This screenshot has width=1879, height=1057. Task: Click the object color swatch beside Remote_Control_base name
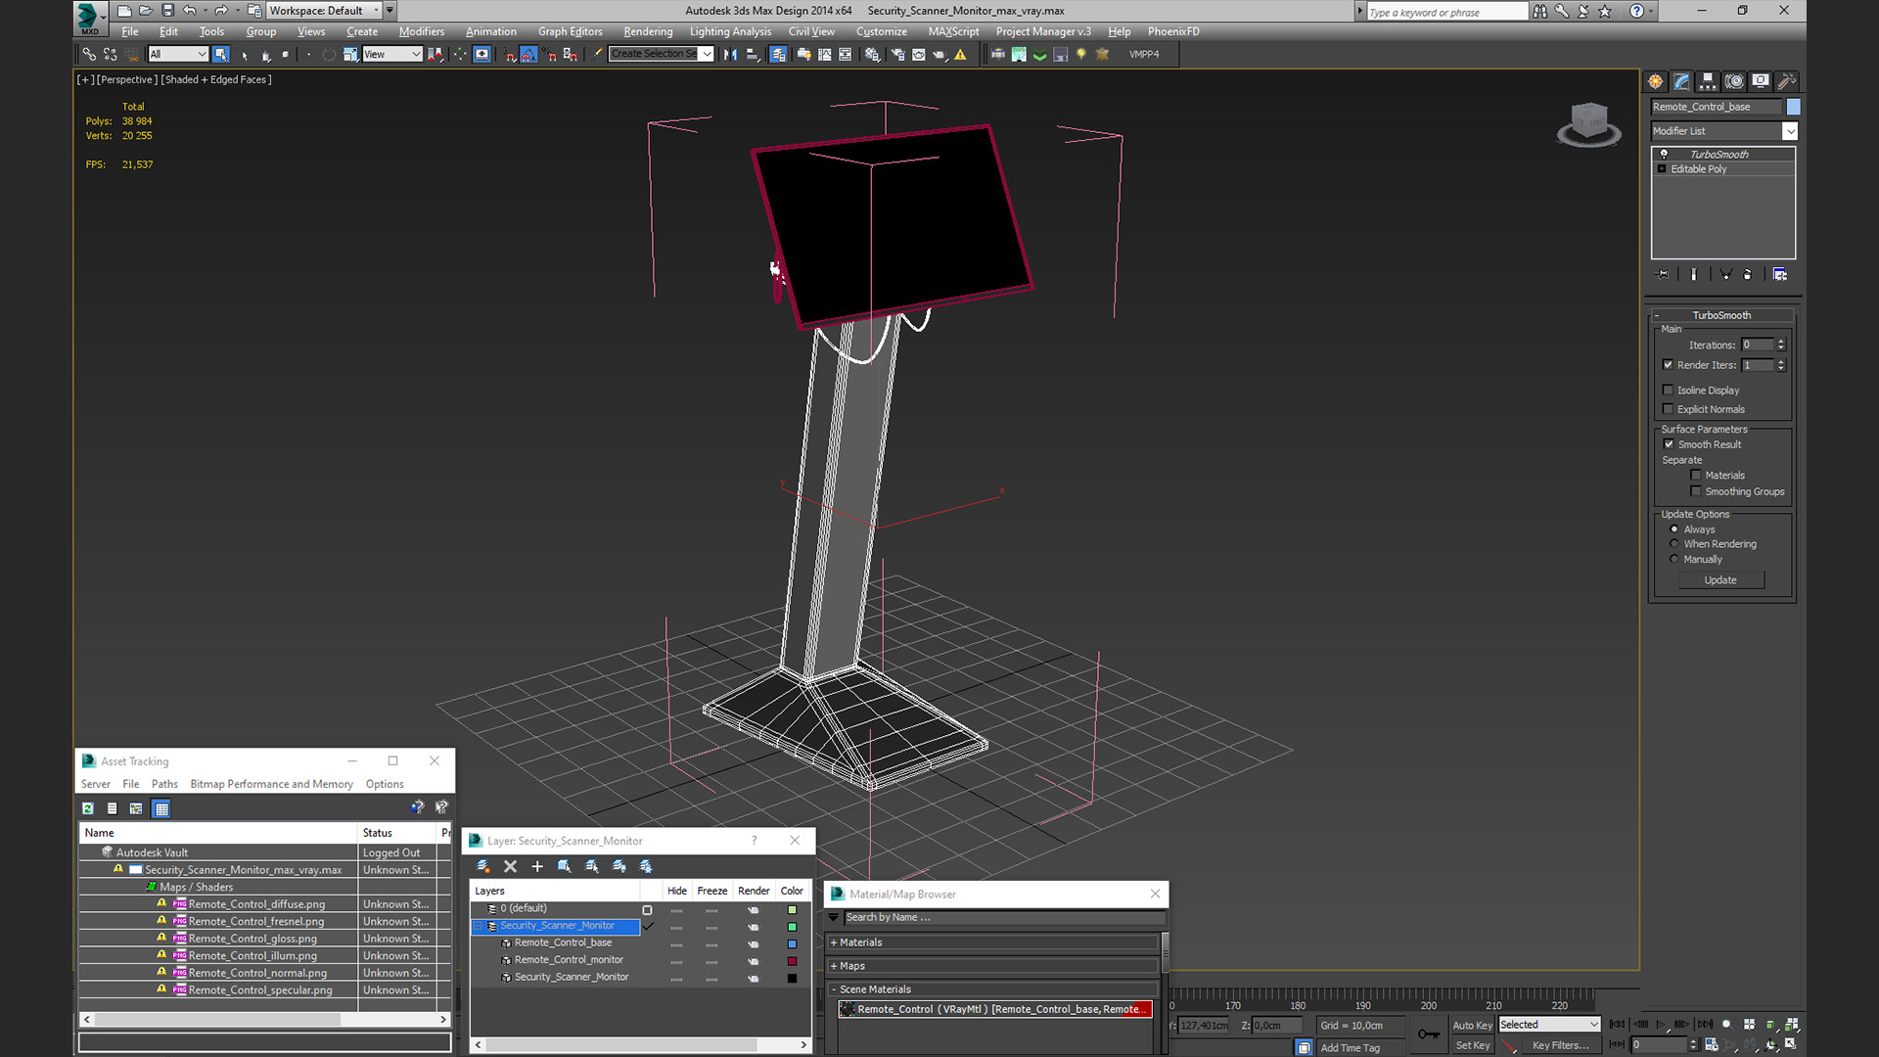click(1793, 107)
